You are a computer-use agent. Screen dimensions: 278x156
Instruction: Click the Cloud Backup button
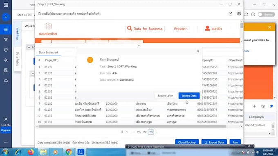tap(187, 142)
